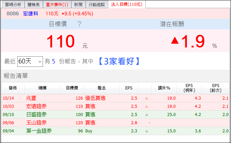Click the next-year EPS 3.6 cell
The height and width of the screenshot is (143, 231).
pyautogui.click(x=198, y=131)
